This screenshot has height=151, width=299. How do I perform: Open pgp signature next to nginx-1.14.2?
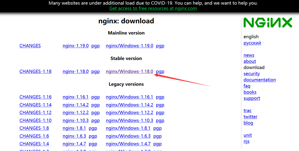click(x=95, y=105)
